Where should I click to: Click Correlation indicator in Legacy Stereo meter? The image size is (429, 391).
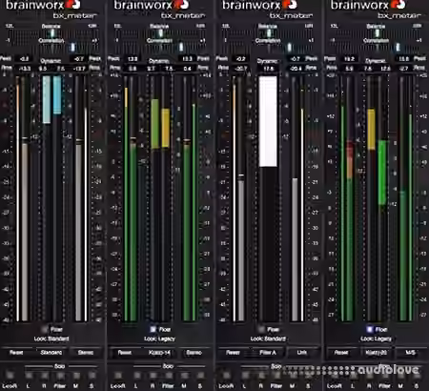[x=181, y=47]
